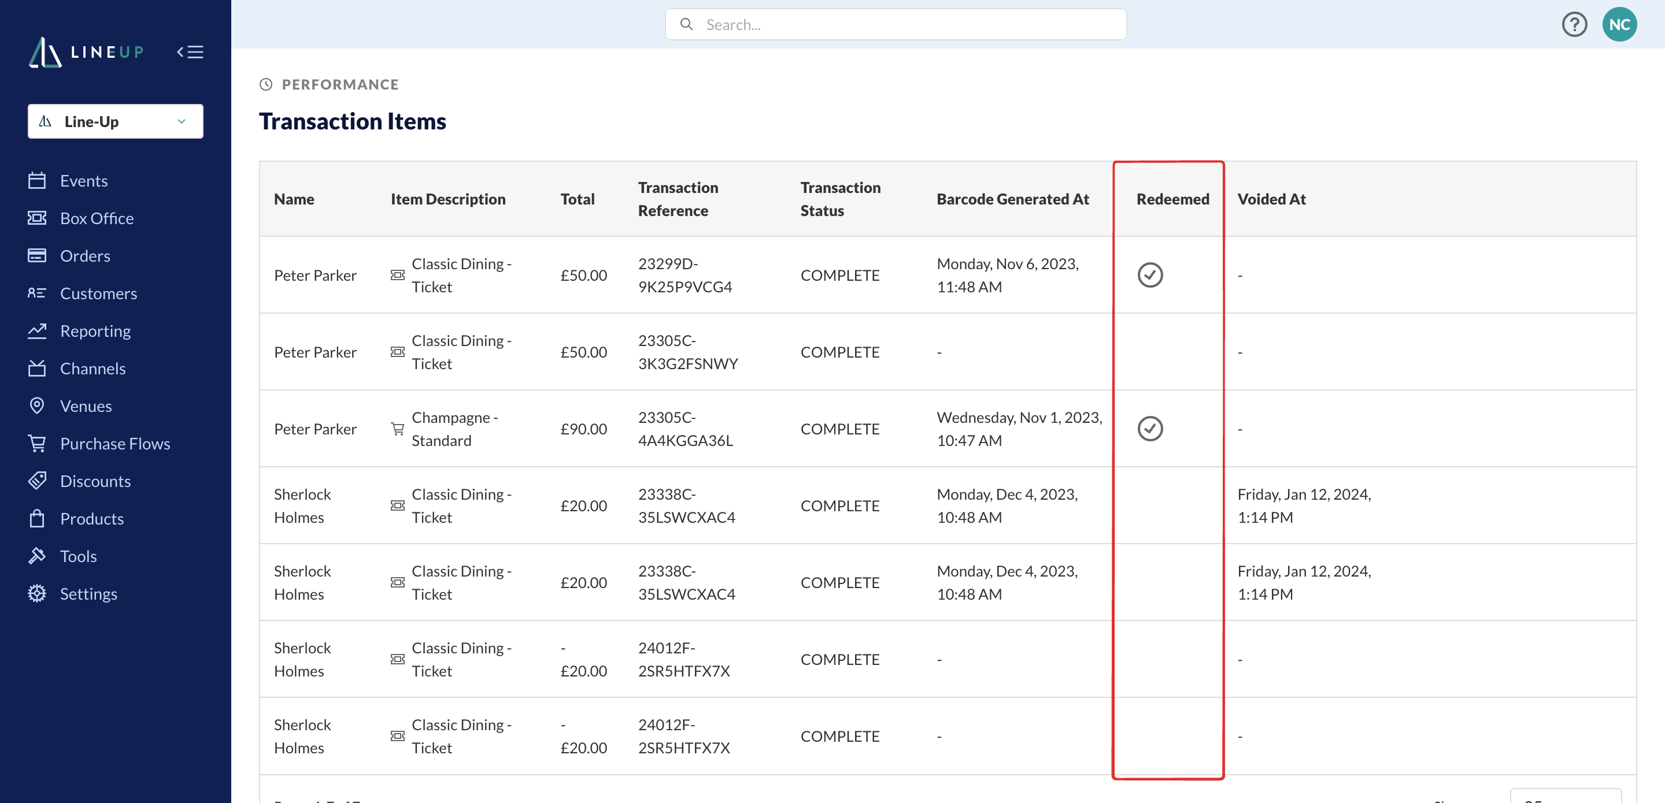
Task: Click the Tools hammer icon
Action: [x=37, y=555]
